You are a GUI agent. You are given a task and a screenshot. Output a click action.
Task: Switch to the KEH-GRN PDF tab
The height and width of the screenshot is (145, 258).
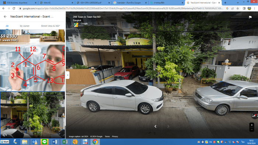coord(93,3)
